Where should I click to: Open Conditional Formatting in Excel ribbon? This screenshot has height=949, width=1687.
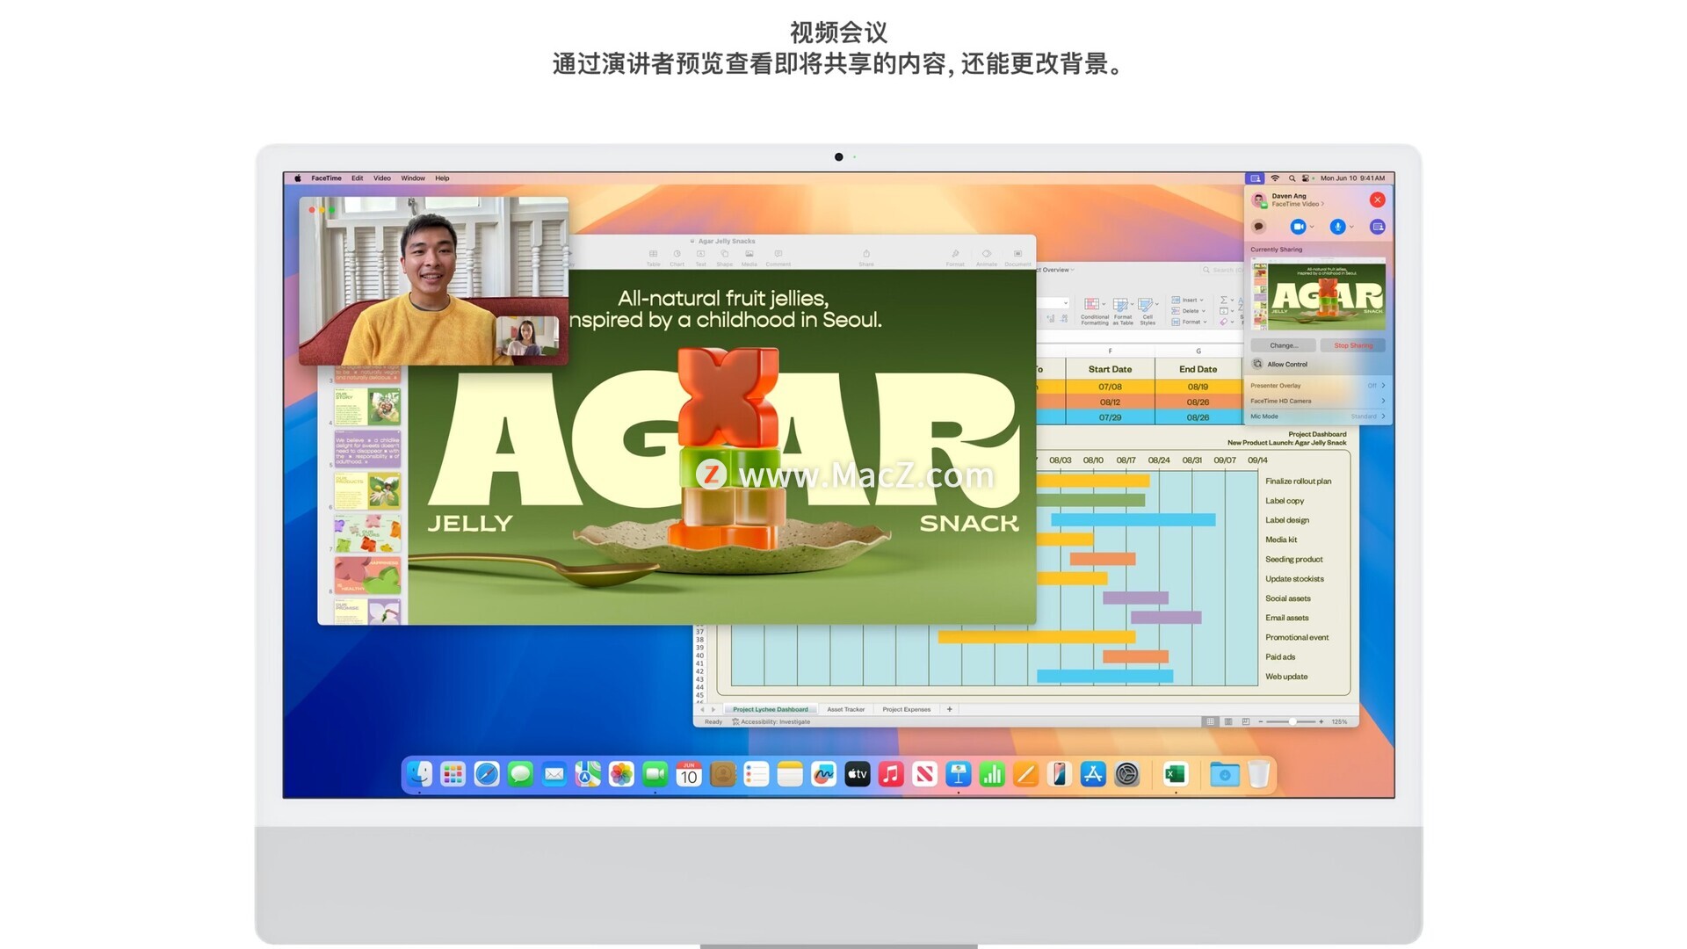pyautogui.click(x=1094, y=311)
